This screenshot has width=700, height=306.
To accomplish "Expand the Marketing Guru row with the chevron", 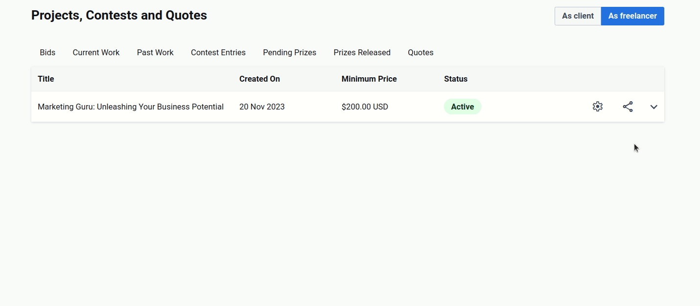I will [653, 107].
